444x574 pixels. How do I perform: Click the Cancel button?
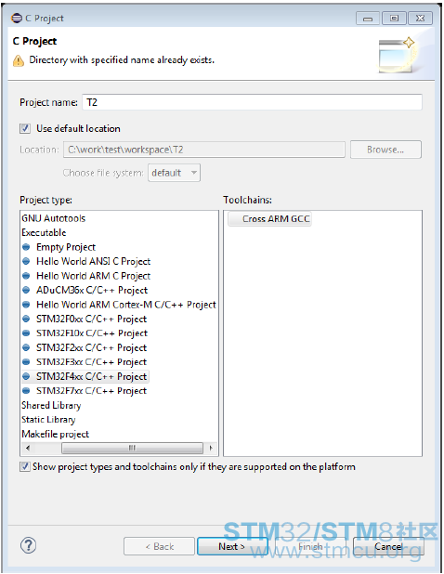[x=388, y=546]
